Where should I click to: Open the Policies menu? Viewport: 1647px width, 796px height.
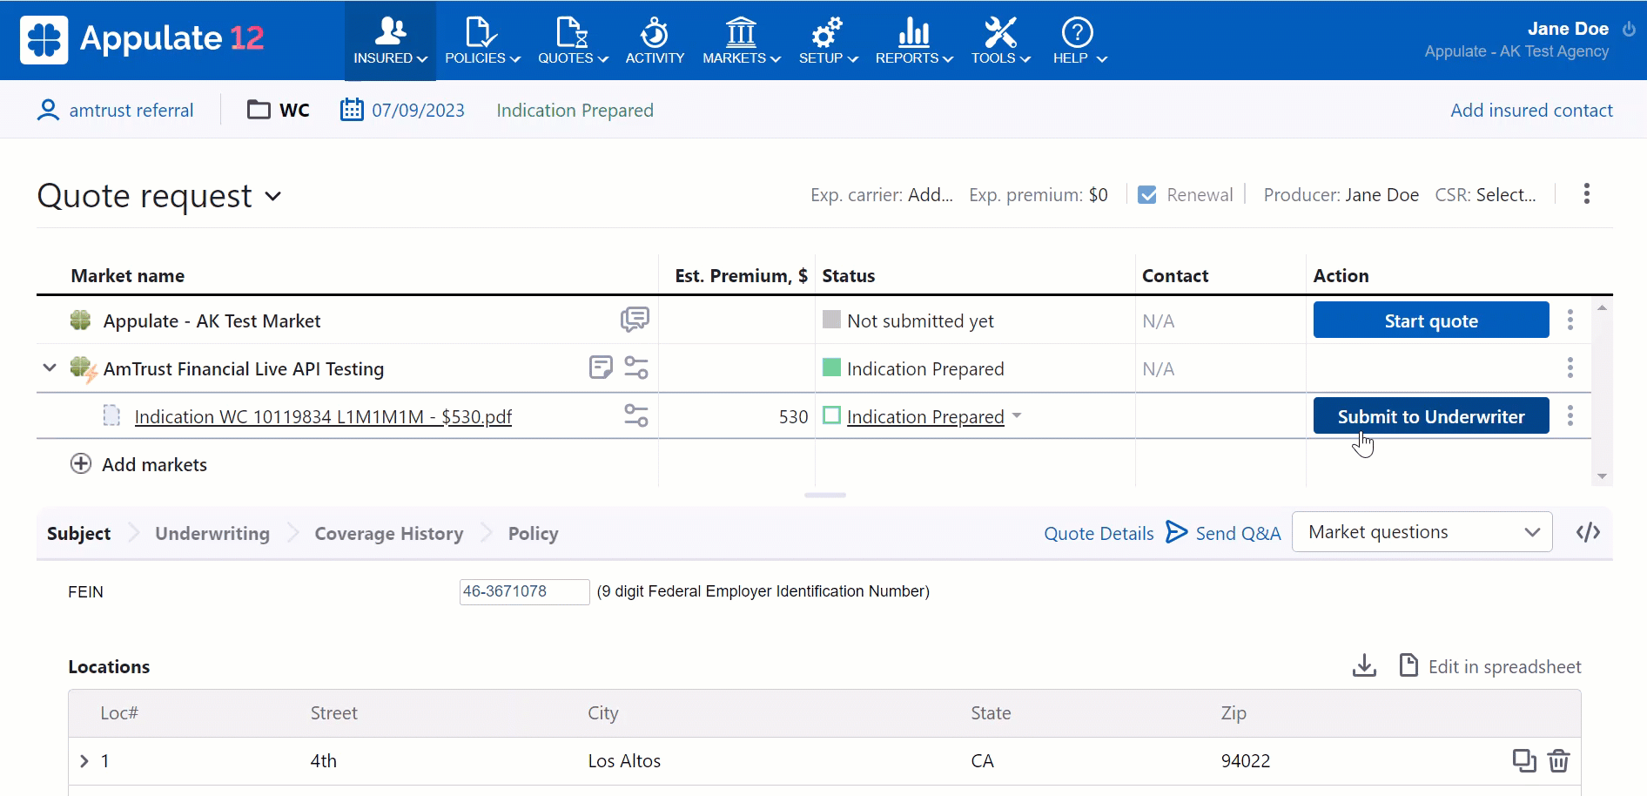[482, 41]
